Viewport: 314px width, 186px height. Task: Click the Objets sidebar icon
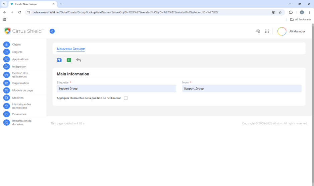[6, 45]
